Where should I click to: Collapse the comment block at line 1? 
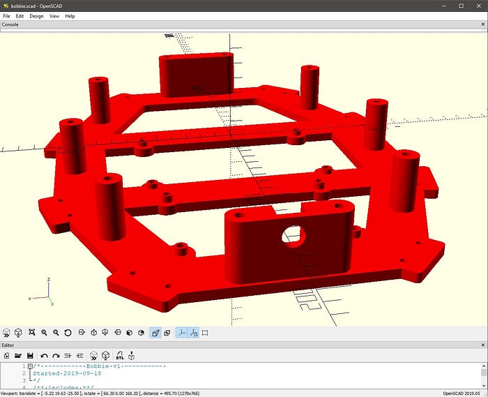click(x=30, y=366)
